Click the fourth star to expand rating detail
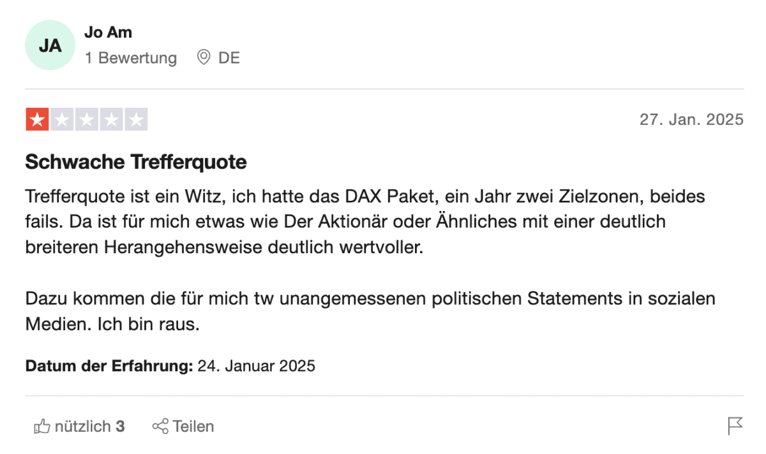This screenshot has width=766, height=454. point(112,119)
